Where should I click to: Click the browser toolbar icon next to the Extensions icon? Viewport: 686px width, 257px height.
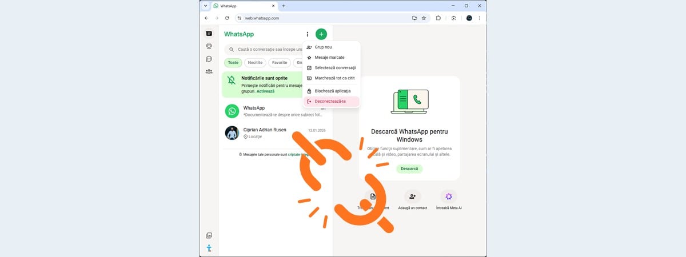pyautogui.click(x=453, y=18)
